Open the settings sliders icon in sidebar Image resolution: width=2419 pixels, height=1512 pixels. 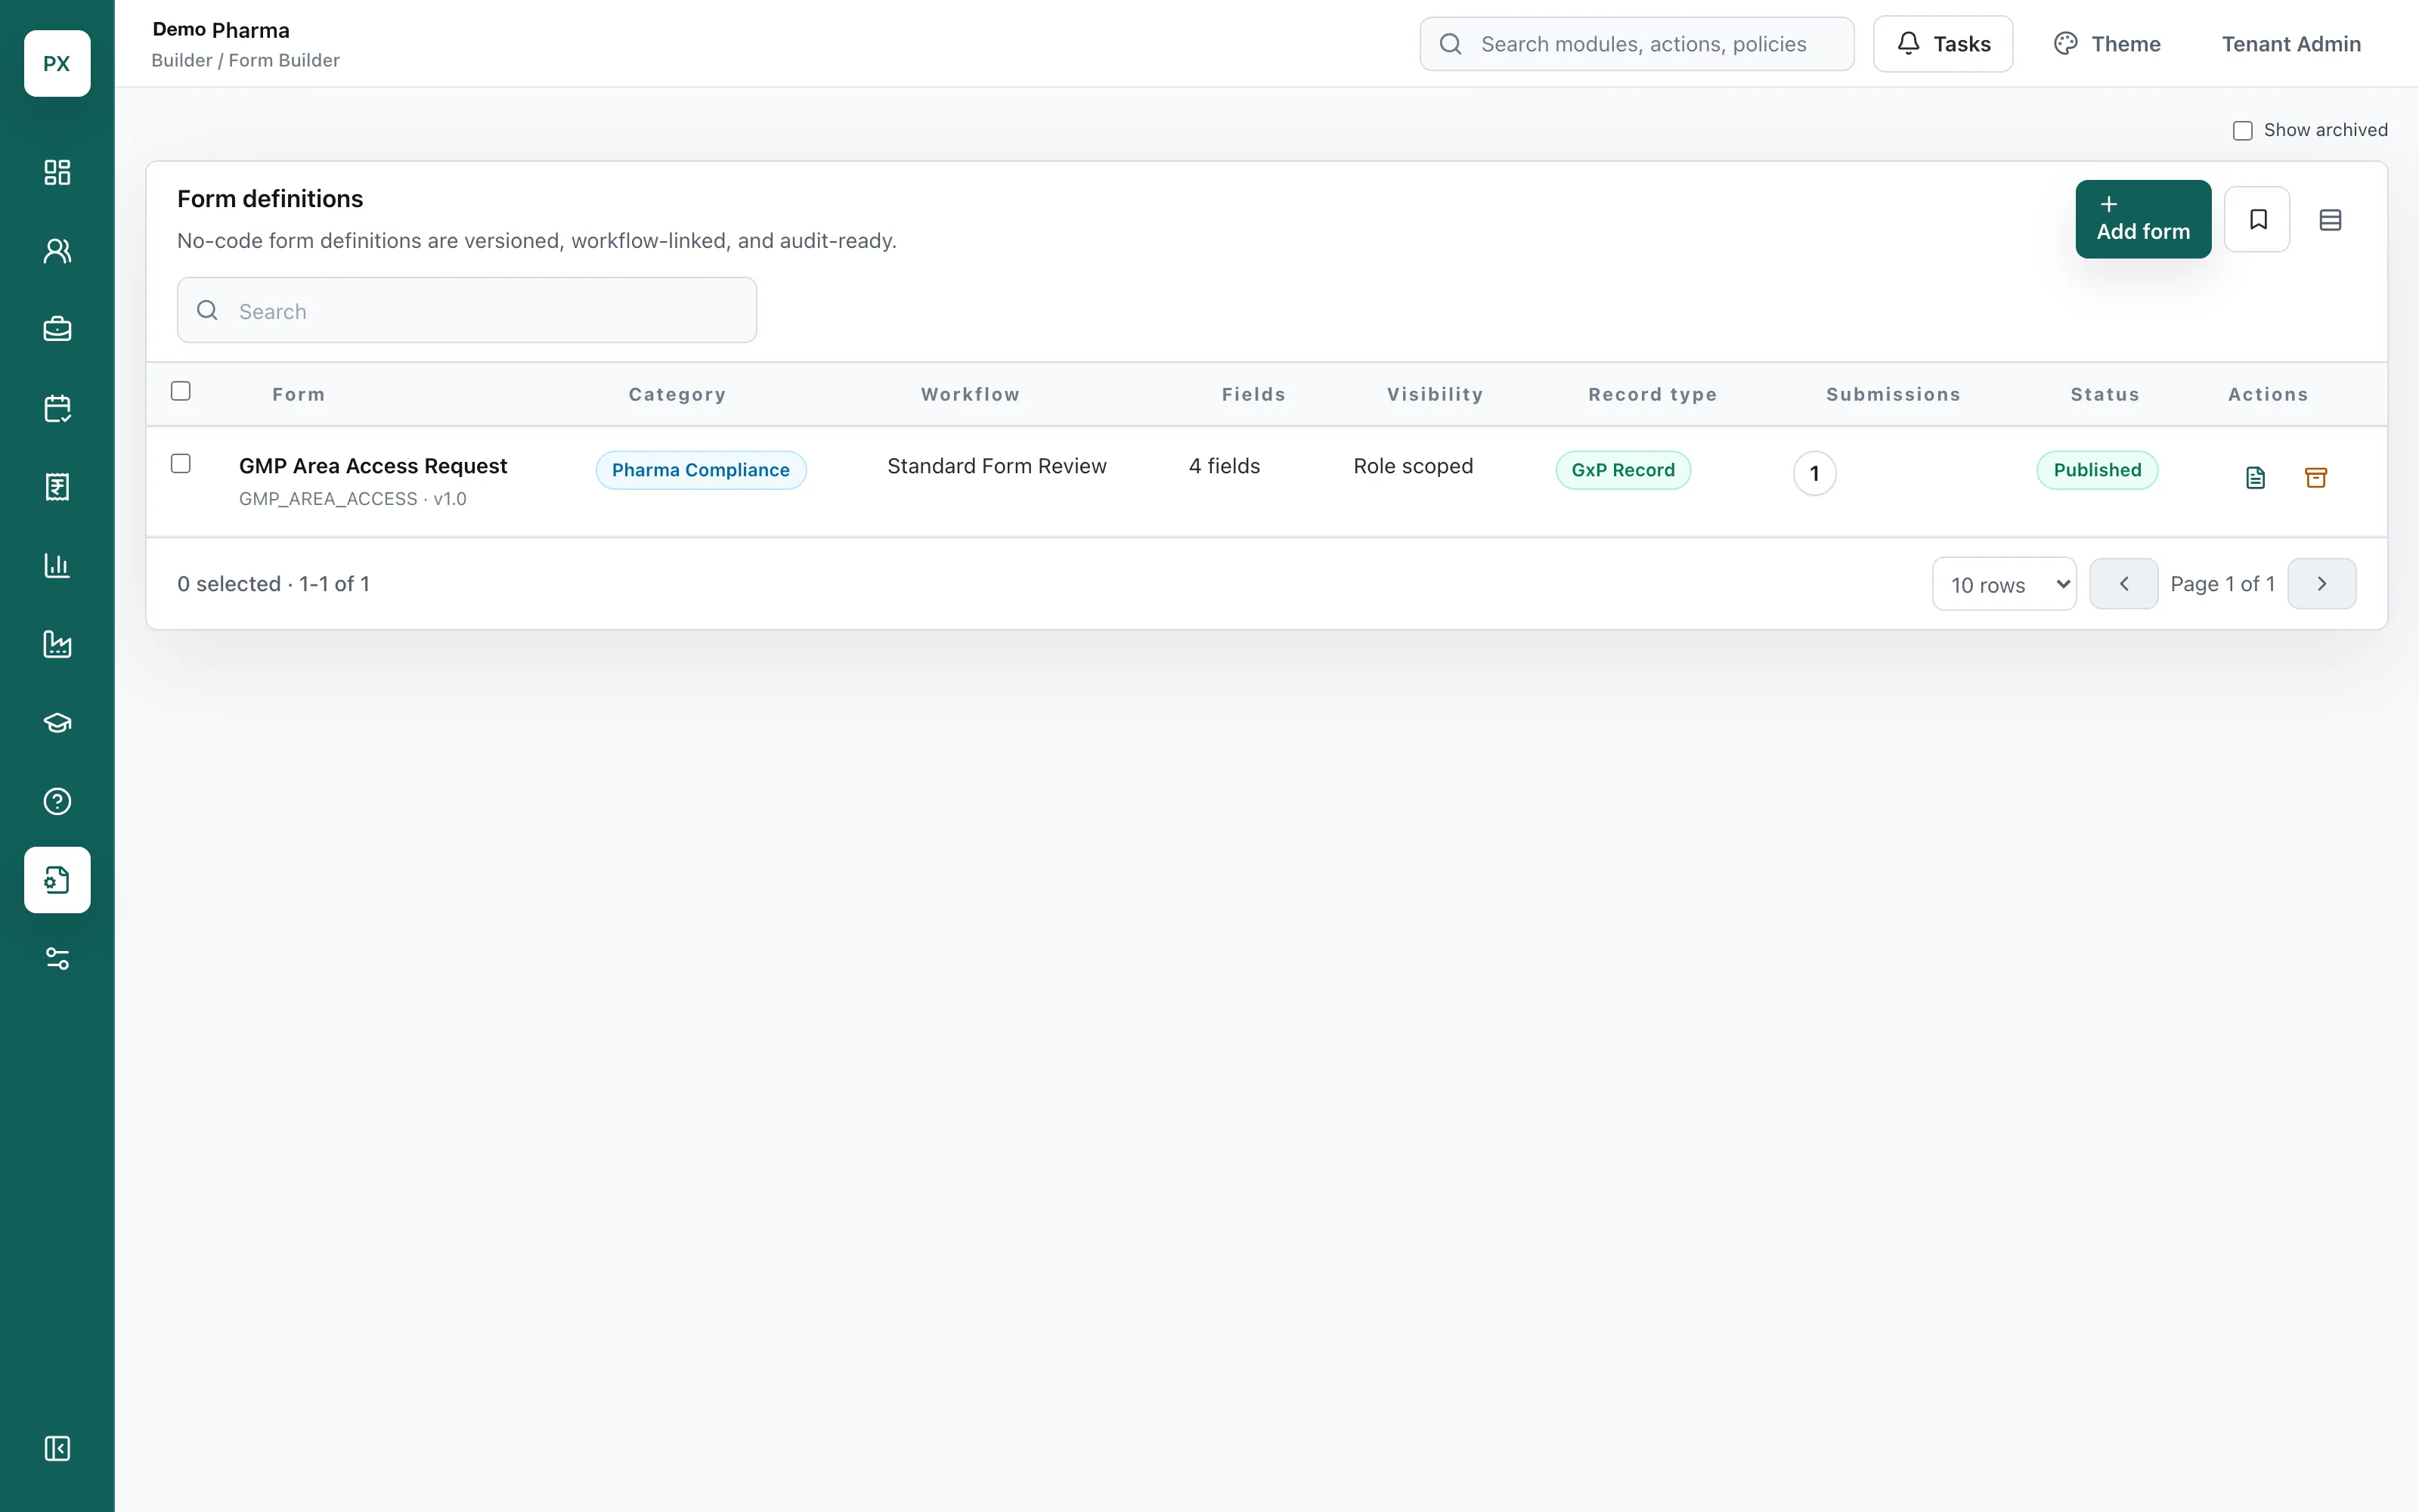click(57, 959)
